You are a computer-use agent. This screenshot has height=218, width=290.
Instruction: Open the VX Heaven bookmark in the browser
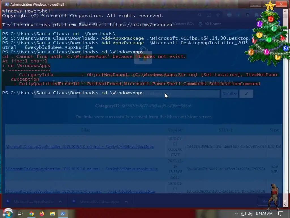[x=210, y=24]
